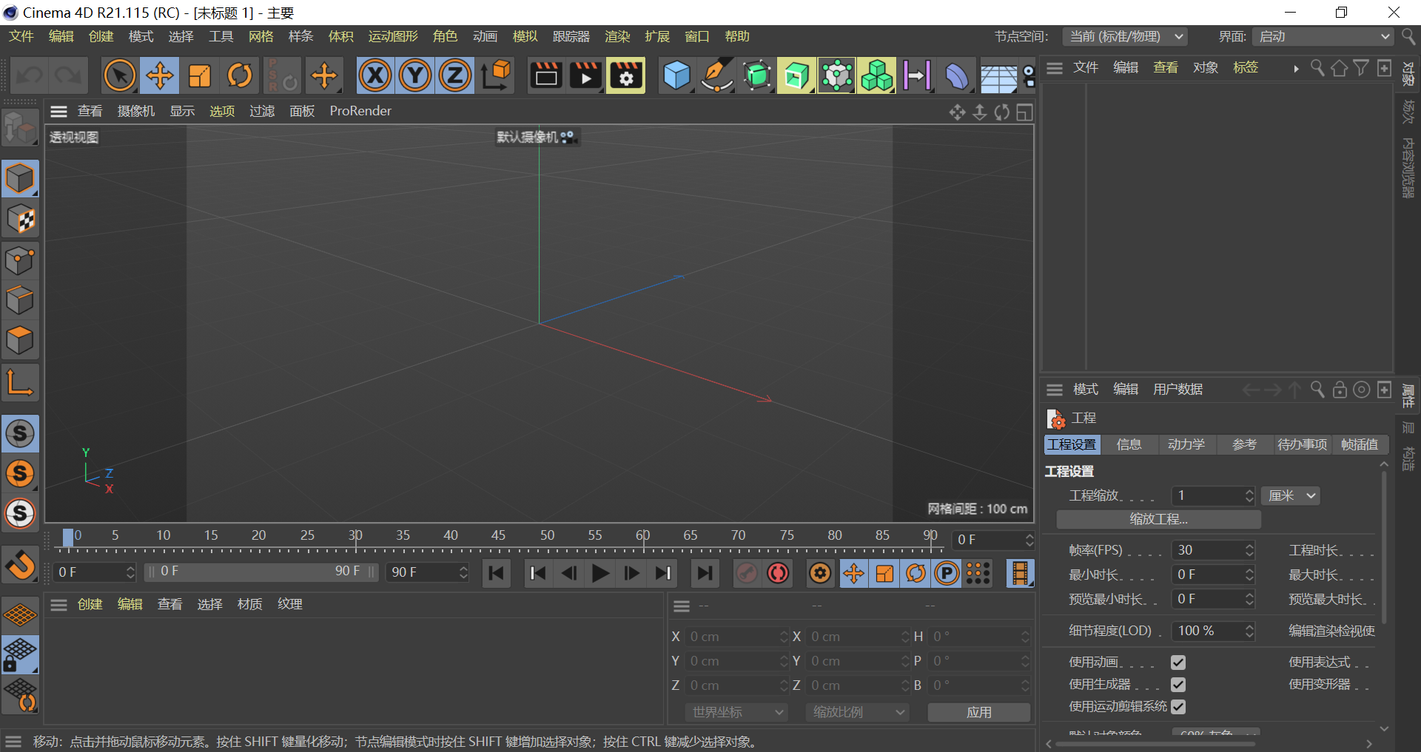Open the 界面 interface dropdown showing 启动
This screenshot has width=1421, height=752.
pos(1322,36)
